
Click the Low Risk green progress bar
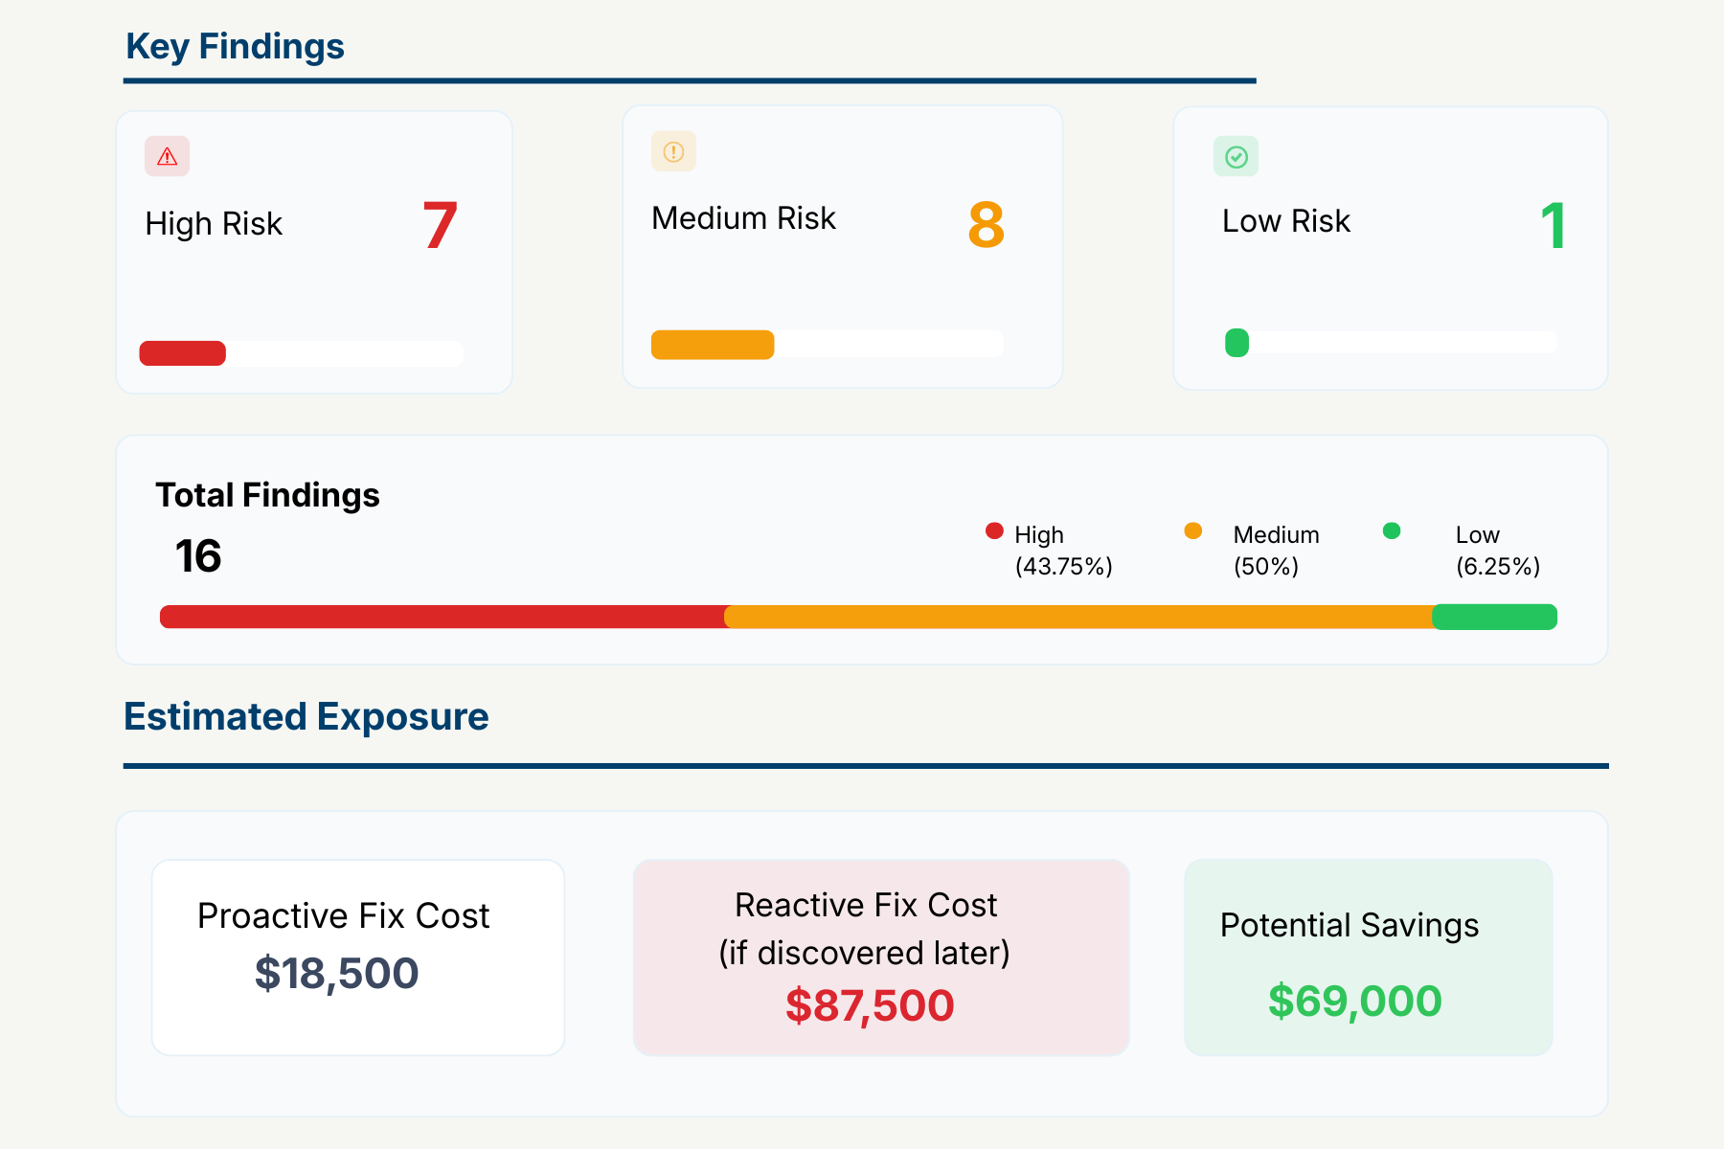(x=1236, y=343)
